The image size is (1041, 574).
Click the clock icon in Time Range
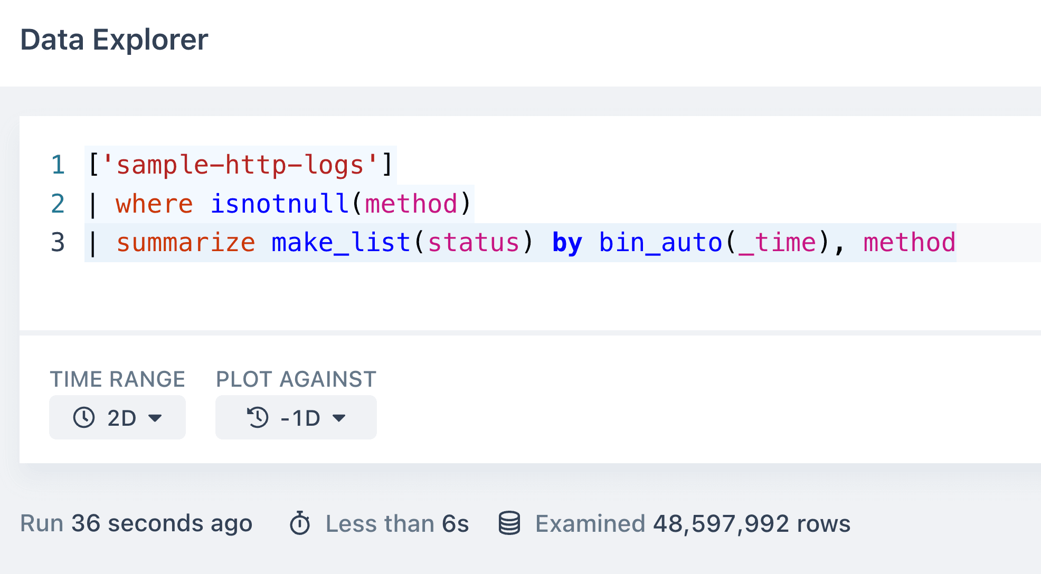84,418
